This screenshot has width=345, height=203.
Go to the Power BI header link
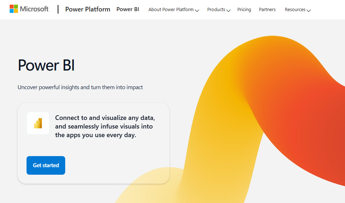128,9
